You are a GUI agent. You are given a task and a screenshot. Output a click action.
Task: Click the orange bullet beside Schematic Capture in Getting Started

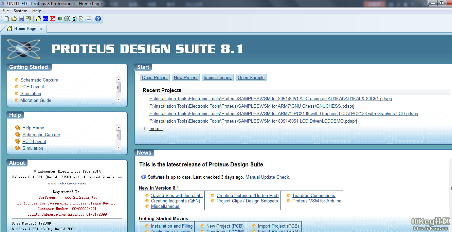point(17,80)
